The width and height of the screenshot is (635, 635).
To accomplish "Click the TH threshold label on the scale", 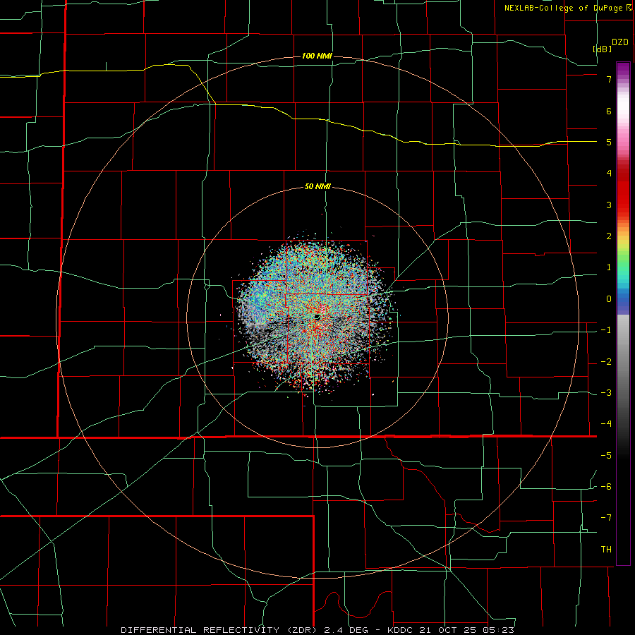I will [606, 550].
